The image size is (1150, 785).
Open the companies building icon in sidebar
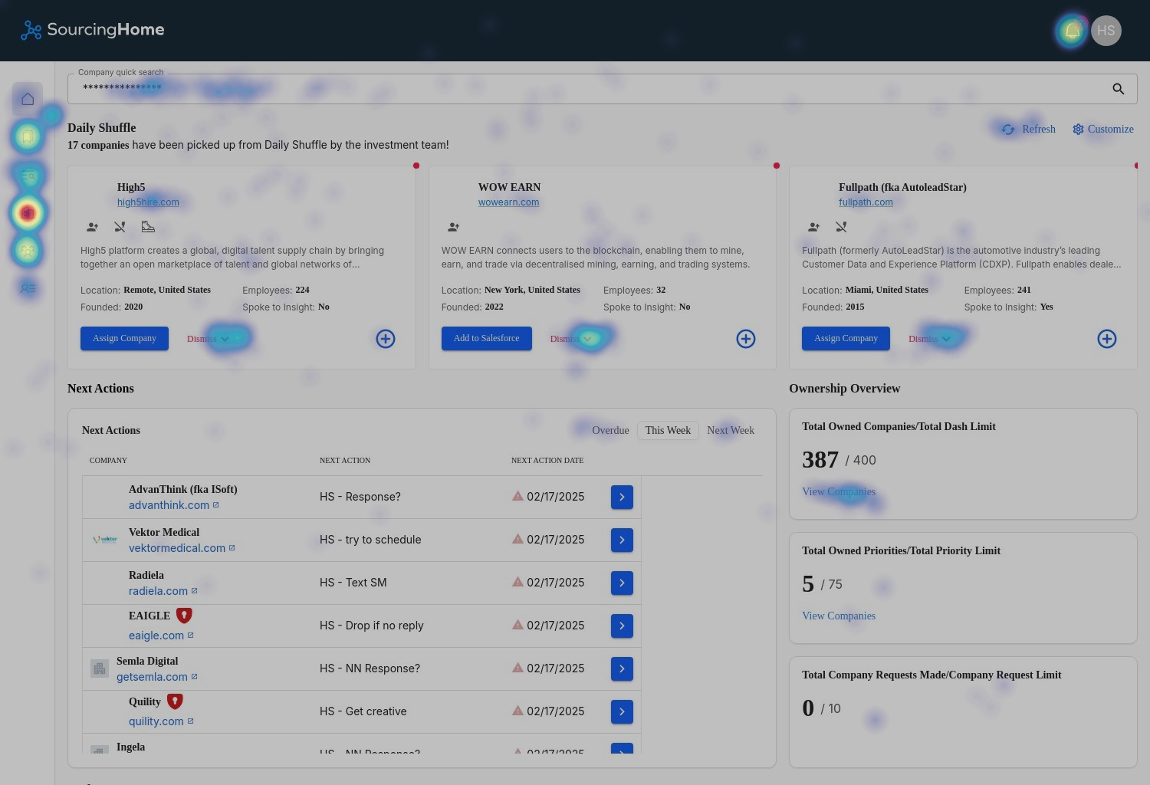pos(28,213)
